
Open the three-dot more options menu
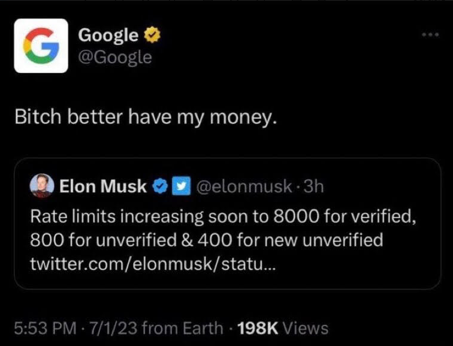[x=430, y=35]
